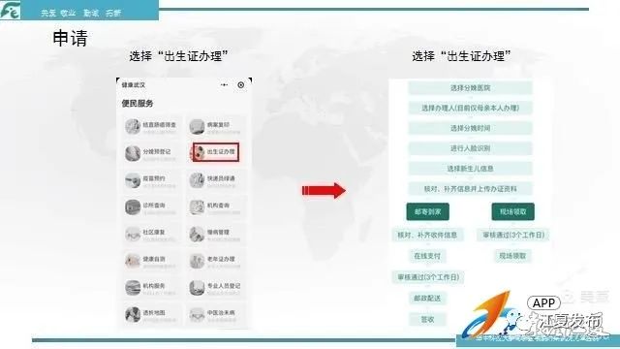Tap the 机构服务 service icon

133,288
